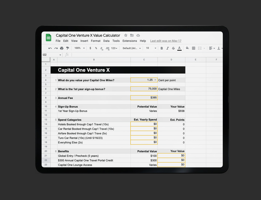261x200 pixels.
Task: Select column B header
Action: [94, 60]
